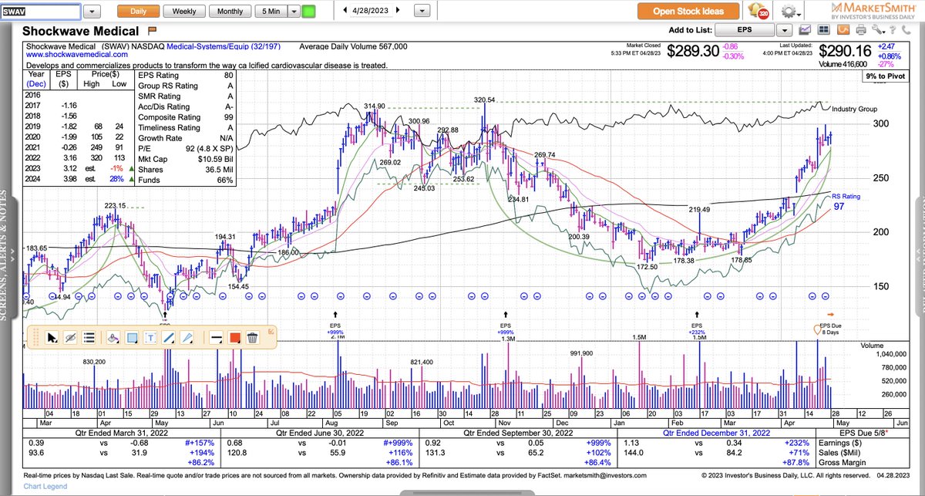This screenshot has width=925, height=496.
Task: Select the rectangle shape drawing tool
Action: pos(132,337)
